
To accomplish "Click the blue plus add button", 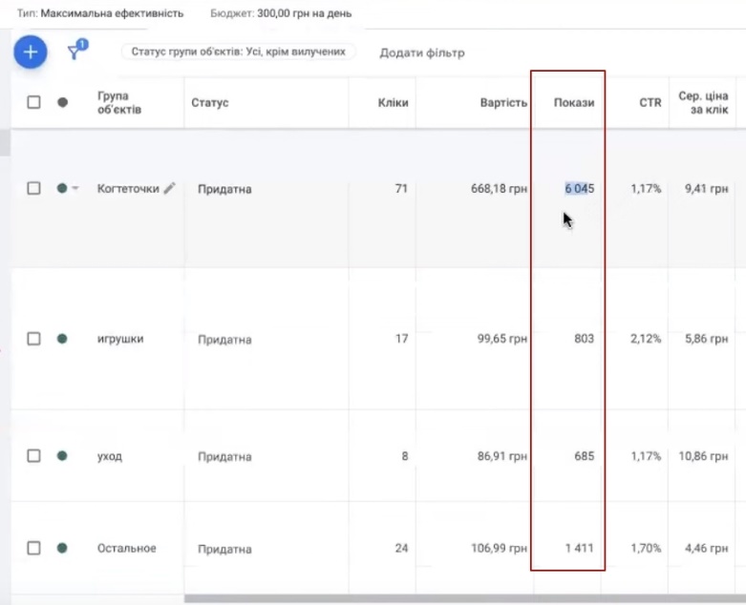I will pyautogui.click(x=31, y=52).
